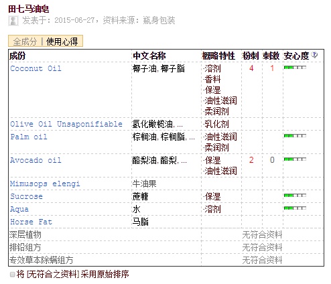Click the 粉刺 column header
This screenshot has width=331, height=284.
point(251,56)
